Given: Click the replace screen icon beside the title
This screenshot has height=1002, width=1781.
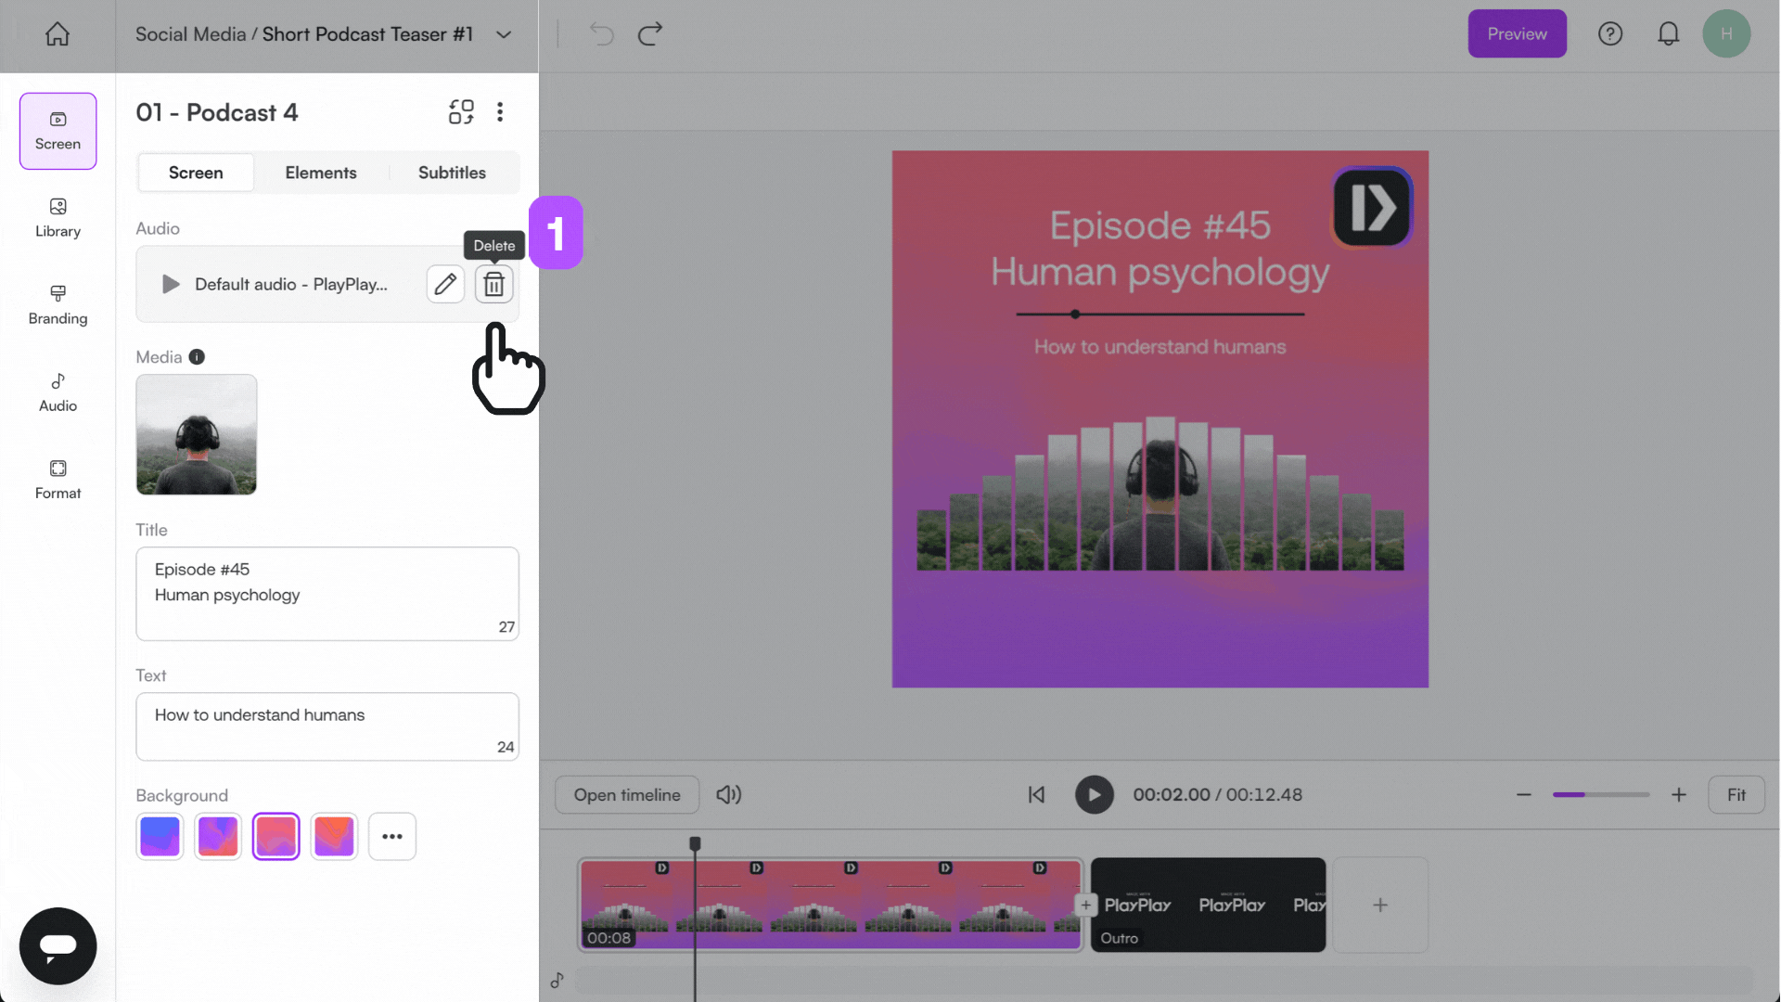Looking at the screenshot, I should (461, 111).
